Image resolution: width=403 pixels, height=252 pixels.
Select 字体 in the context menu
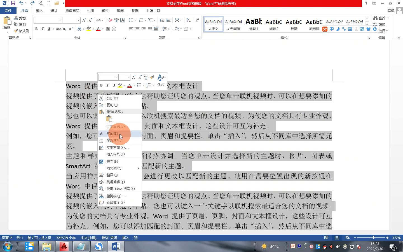112,134
